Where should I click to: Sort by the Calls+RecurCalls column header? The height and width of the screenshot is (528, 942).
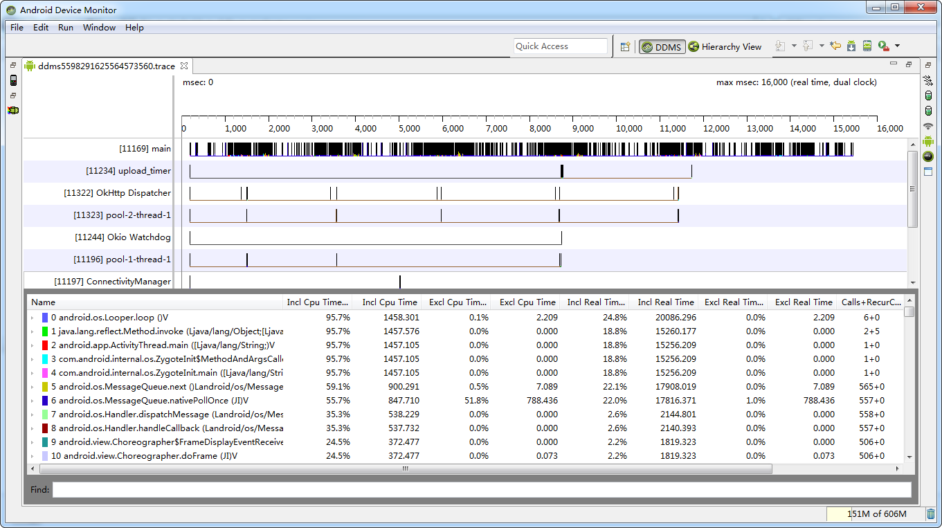[870, 302]
